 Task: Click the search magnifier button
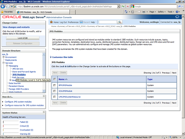click(120, 22)
